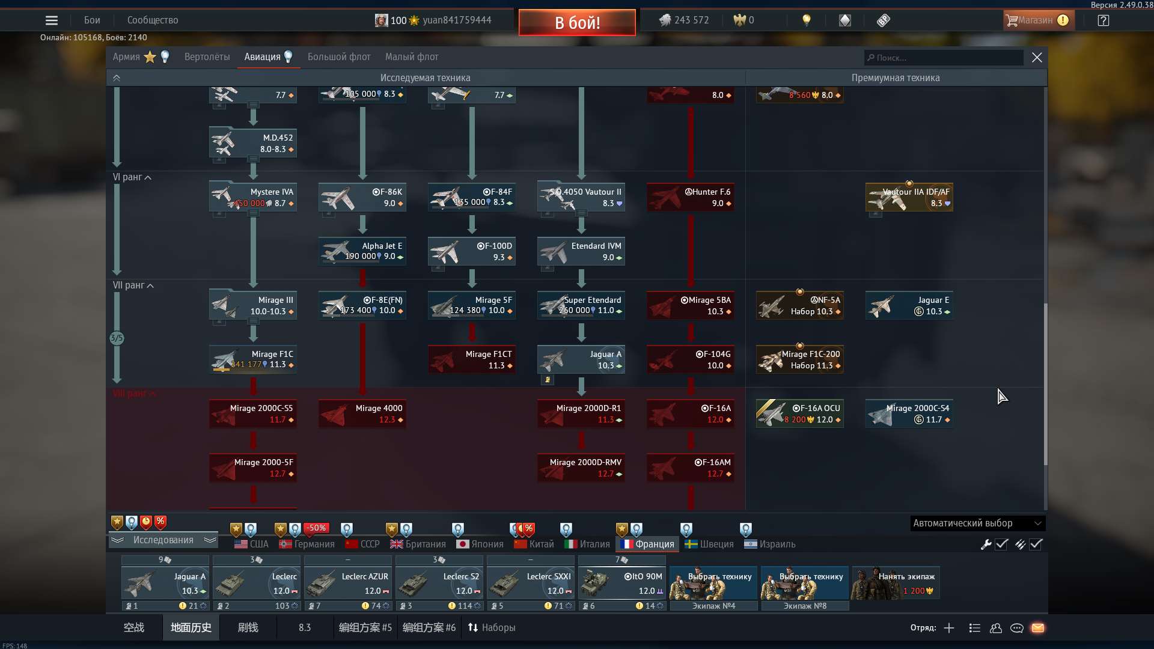Open the chat speech bubble icon
This screenshot has height=649, width=1154.
click(1017, 628)
